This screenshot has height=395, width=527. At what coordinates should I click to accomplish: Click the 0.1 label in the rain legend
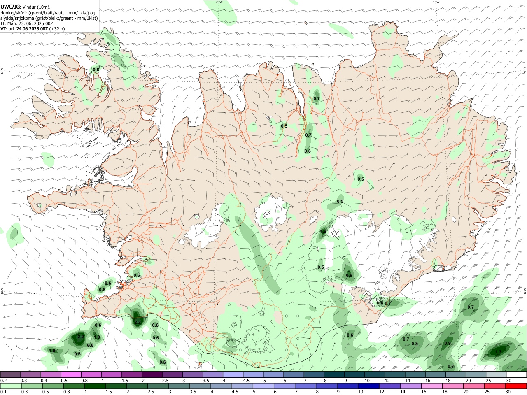(4, 392)
